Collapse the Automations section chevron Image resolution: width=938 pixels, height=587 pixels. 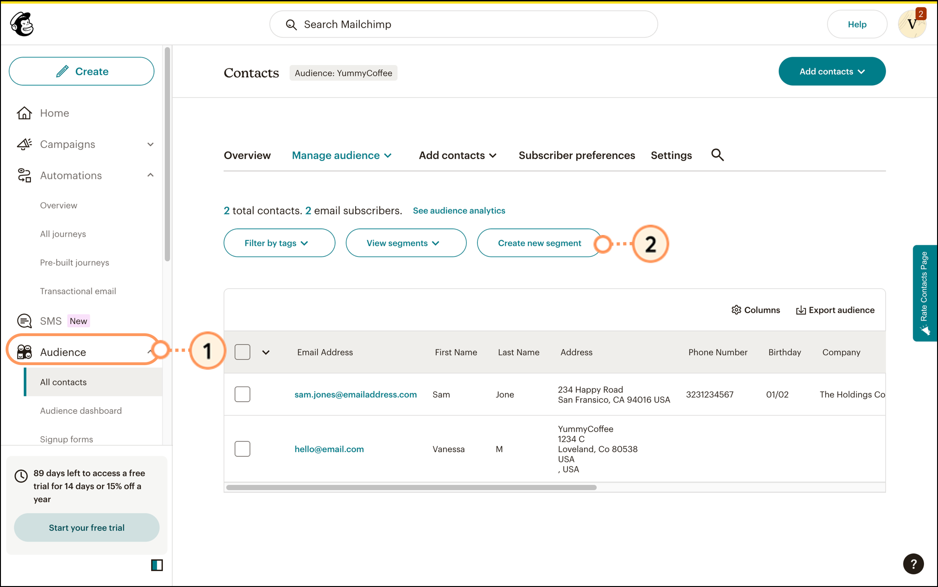click(150, 176)
